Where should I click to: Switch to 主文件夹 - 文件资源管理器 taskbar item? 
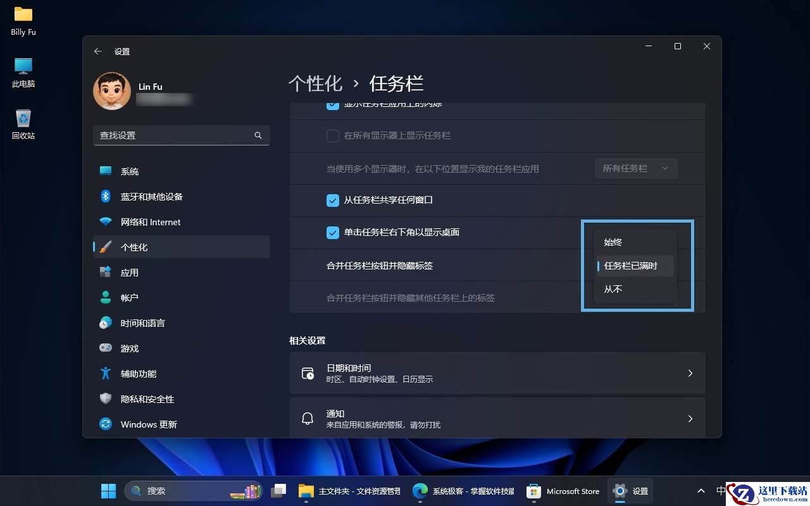pos(349,491)
